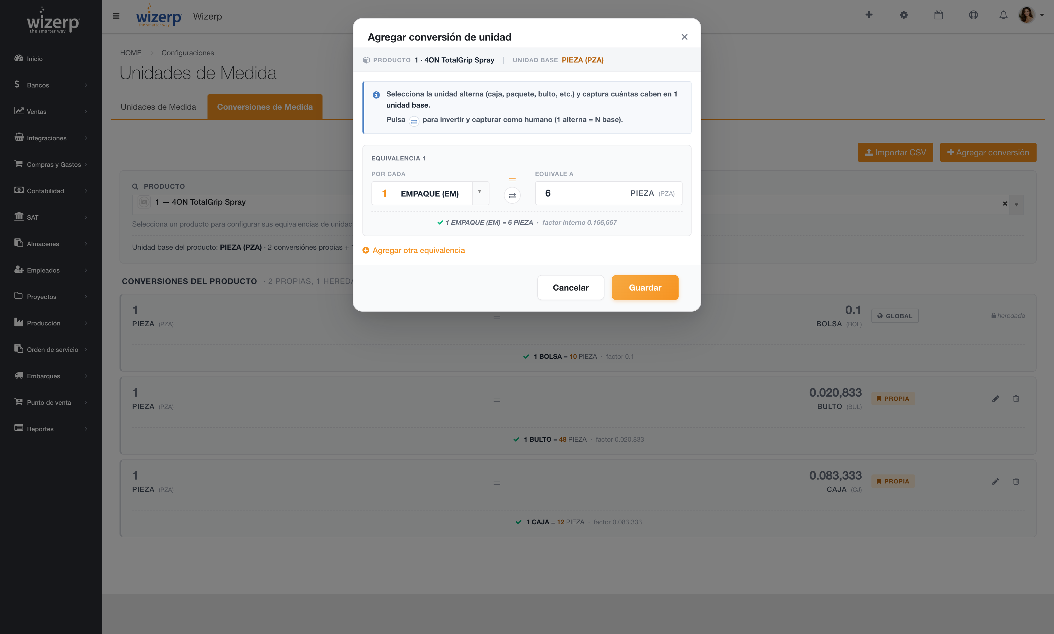The image size is (1054, 634).
Task: Open the product selector dropdown arrow
Action: coord(1016,205)
